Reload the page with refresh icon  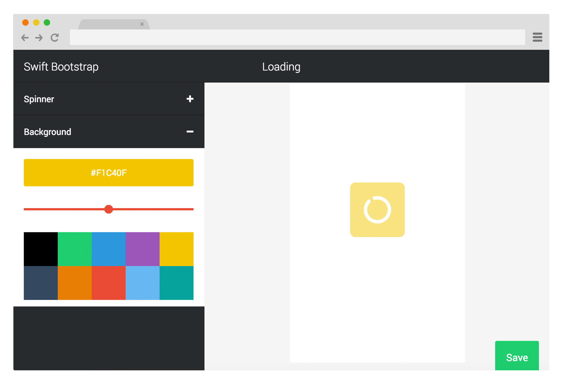55,38
